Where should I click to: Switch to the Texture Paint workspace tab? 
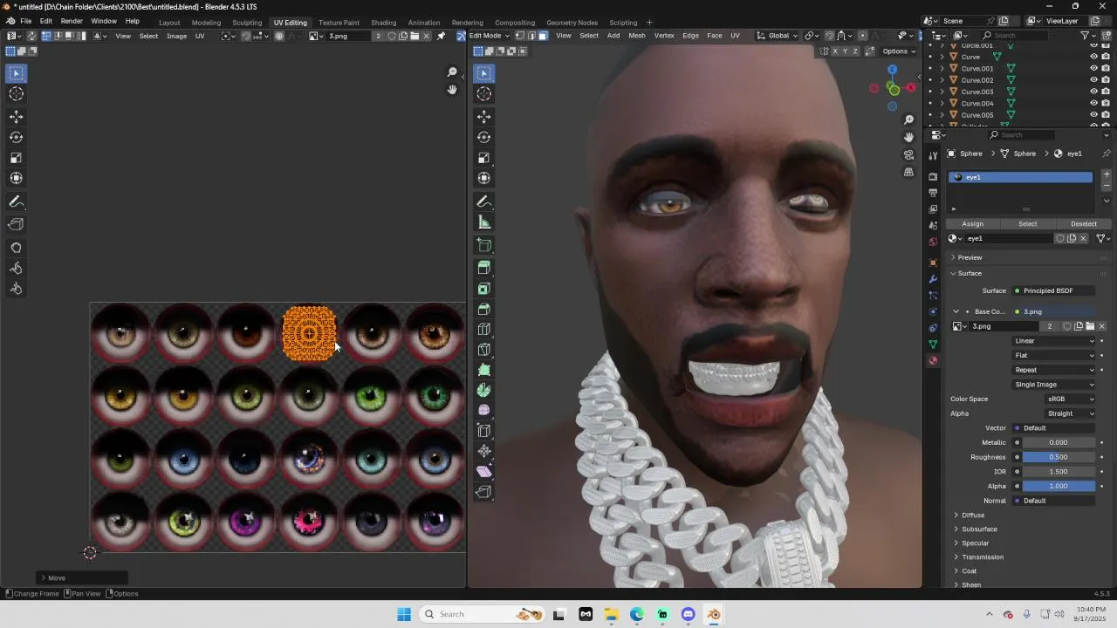[339, 23]
